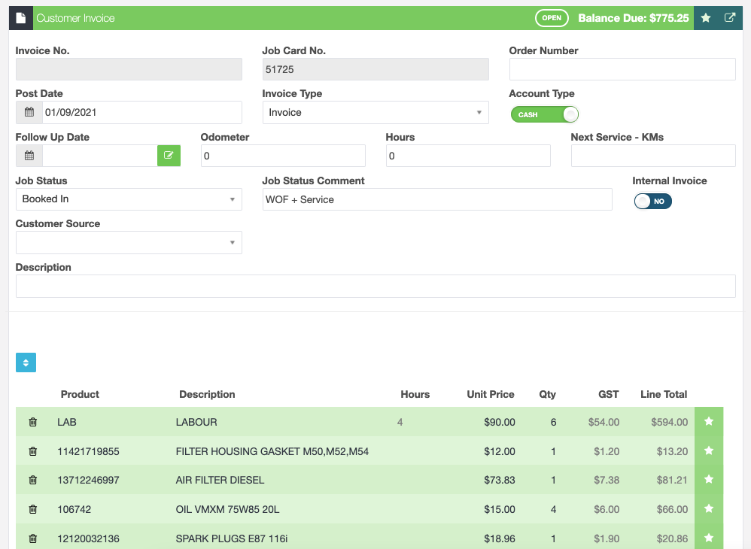Click the Job Card No. field

[375, 69]
